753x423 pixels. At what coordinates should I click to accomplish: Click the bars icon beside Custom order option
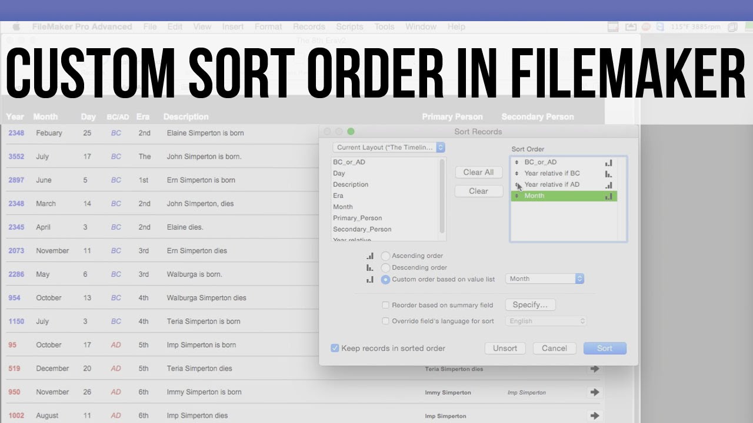click(370, 280)
